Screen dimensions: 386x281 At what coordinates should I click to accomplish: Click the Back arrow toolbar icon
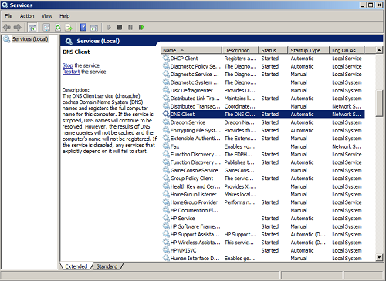[x=7, y=27]
